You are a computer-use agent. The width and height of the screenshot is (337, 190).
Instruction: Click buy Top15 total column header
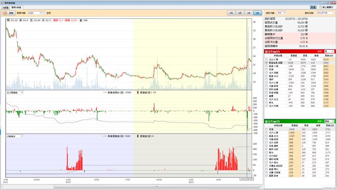pos(329,56)
